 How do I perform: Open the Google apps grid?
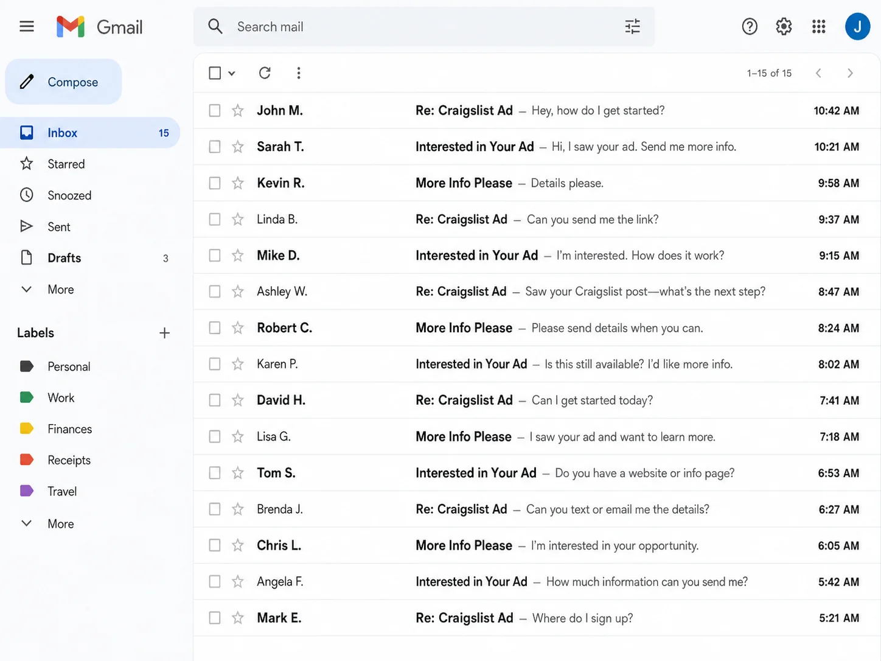pyautogui.click(x=818, y=26)
